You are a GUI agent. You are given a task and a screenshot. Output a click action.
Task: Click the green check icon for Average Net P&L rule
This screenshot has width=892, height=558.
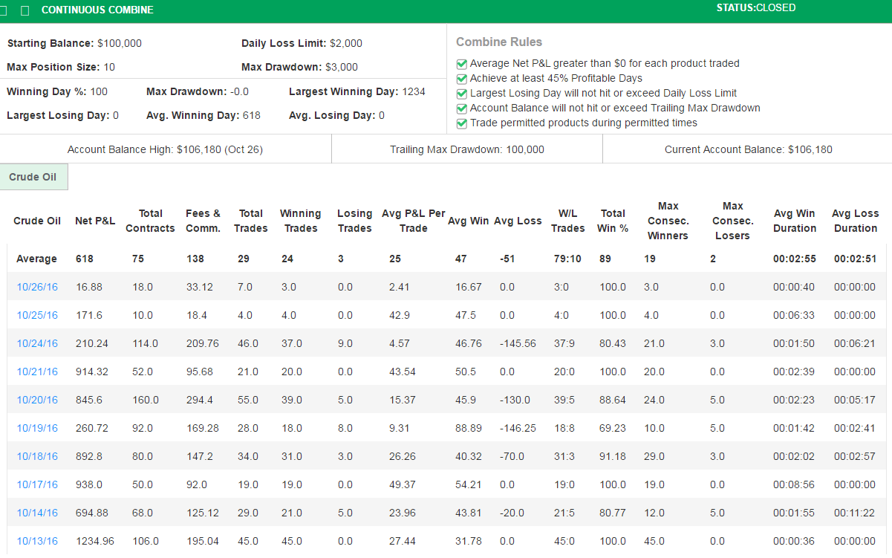(461, 64)
